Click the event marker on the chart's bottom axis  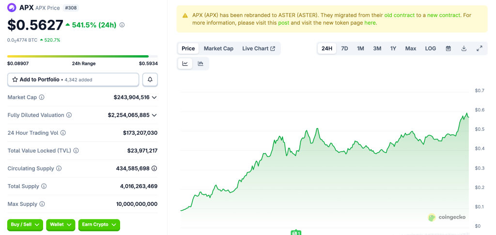[x=296, y=233]
